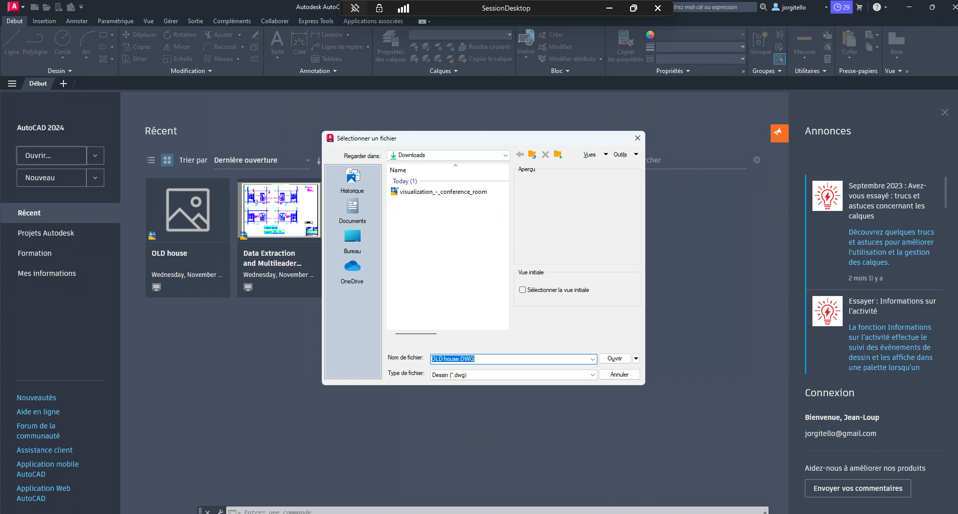
Task: Click Name column header in file list
Action: point(398,170)
